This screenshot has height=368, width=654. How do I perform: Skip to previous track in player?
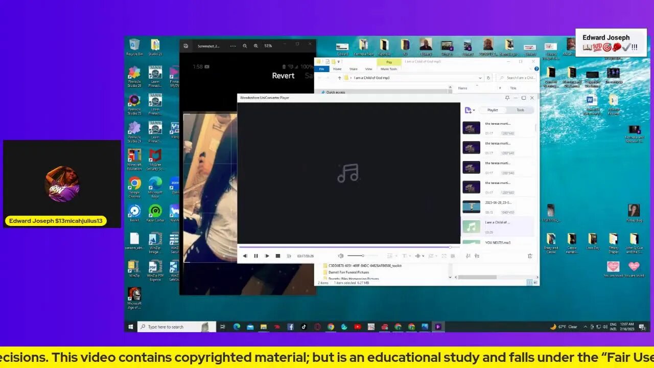[245, 256]
